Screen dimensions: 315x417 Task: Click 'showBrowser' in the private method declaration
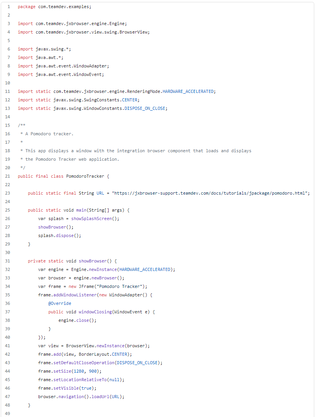(93, 261)
